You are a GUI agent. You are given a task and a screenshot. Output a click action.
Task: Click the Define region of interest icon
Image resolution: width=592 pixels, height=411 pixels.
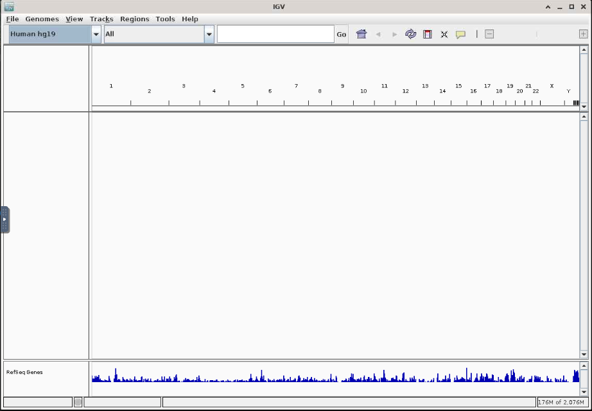click(428, 34)
